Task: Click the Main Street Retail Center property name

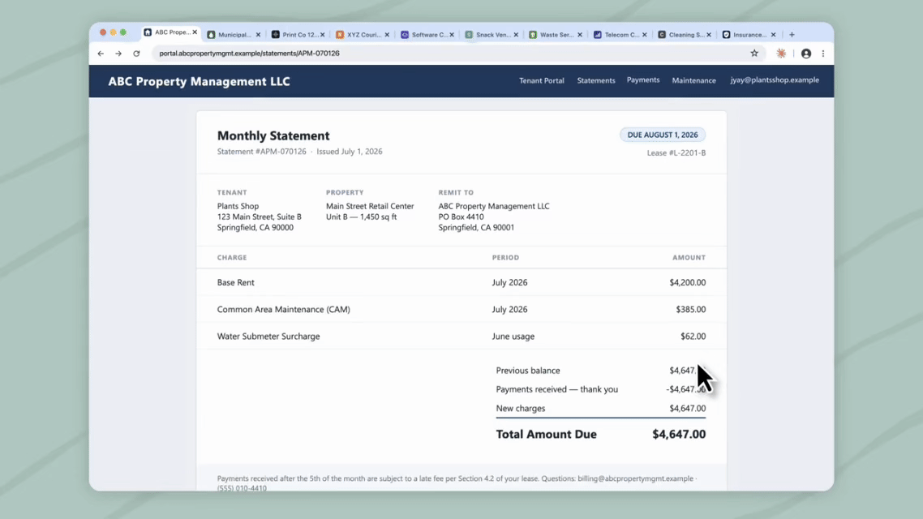Action: pyautogui.click(x=370, y=207)
